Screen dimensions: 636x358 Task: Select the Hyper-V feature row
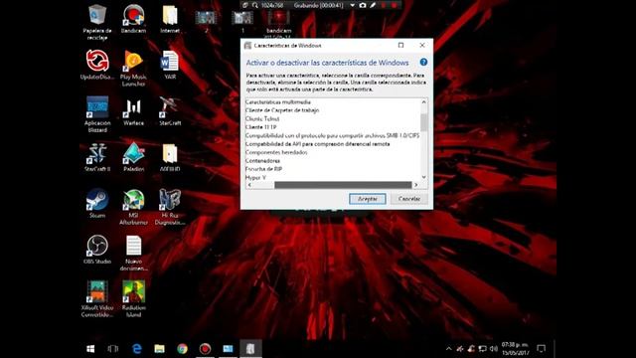pos(255,177)
